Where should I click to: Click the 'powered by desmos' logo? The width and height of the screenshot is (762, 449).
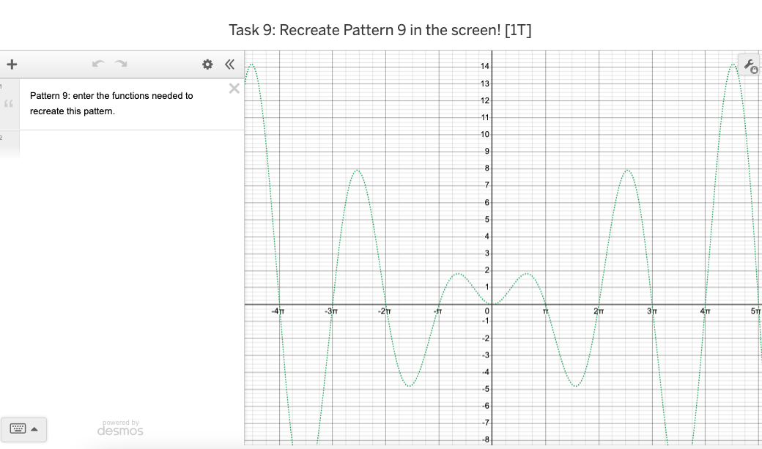pyautogui.click(x=120, y=428)
